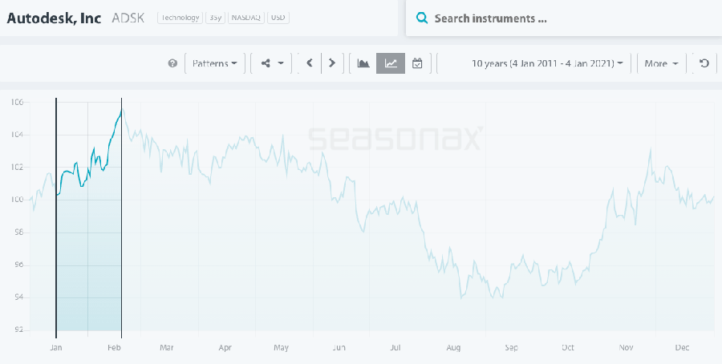Toggle the calendar view icon
The image size is (722, 364).
pos(417,63)
